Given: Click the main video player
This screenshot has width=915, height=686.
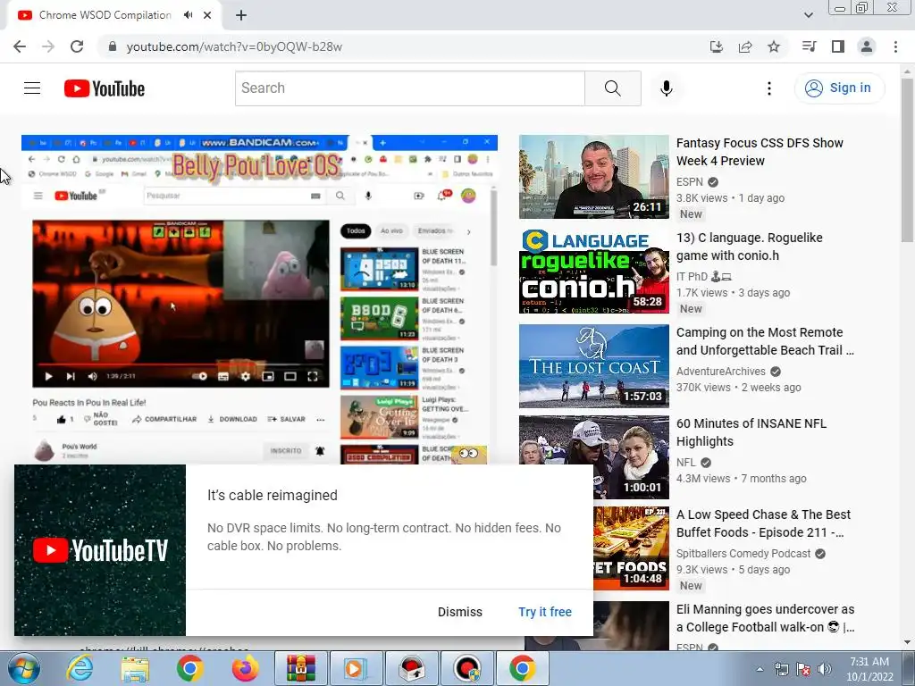Looking at the screenshot, I should point(259,299).
